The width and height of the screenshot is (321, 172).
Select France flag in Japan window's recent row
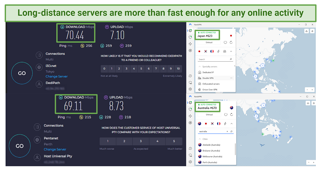tap(212, 51)
